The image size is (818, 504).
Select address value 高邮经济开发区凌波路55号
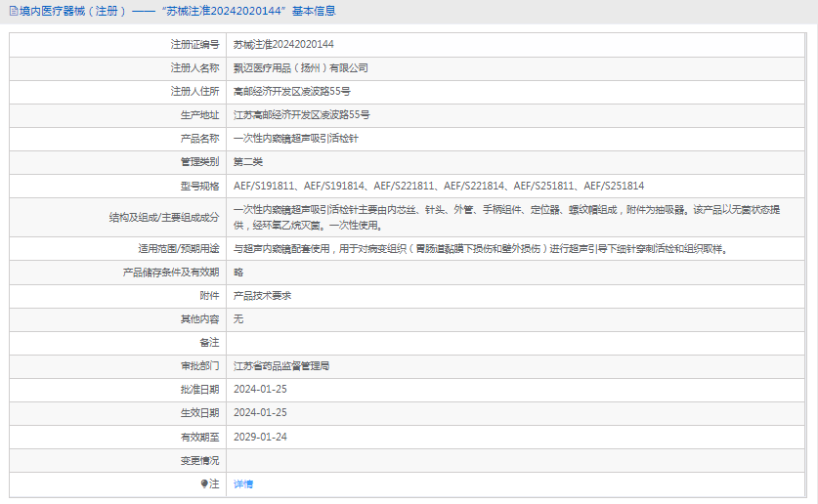(x=291, y=92)
